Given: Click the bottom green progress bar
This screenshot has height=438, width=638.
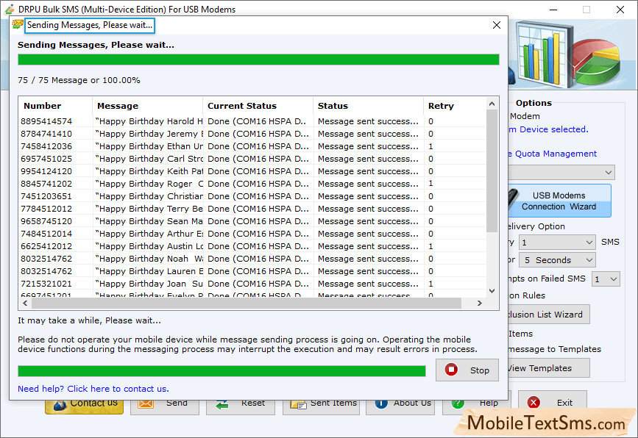Looking at the screenshot, I should pos(221,371).
